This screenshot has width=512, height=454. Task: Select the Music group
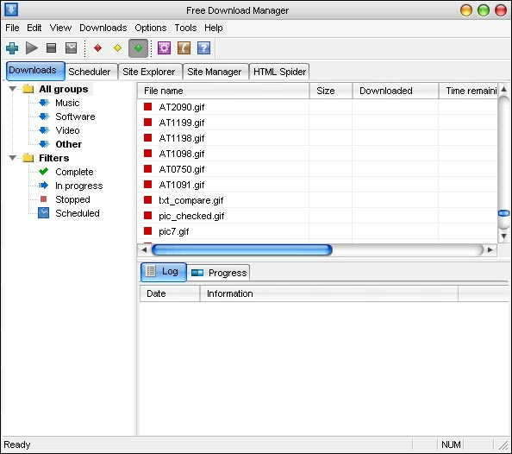tap(67, 103)
